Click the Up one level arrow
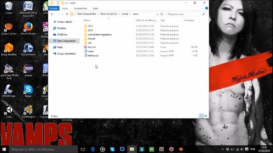Viewport: 273px width, 153px height. pos(67,14)
